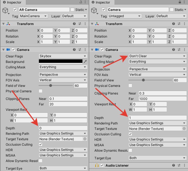
Task: Open AR Camera's Camera component context menu
Action: pyautogui.click(x=85, y=50)
